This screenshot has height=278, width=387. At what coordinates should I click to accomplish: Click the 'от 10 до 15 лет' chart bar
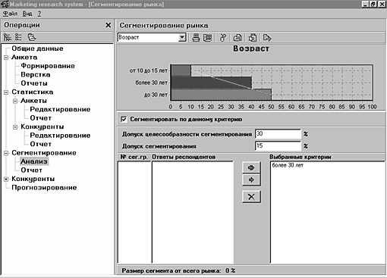[181, 70]
